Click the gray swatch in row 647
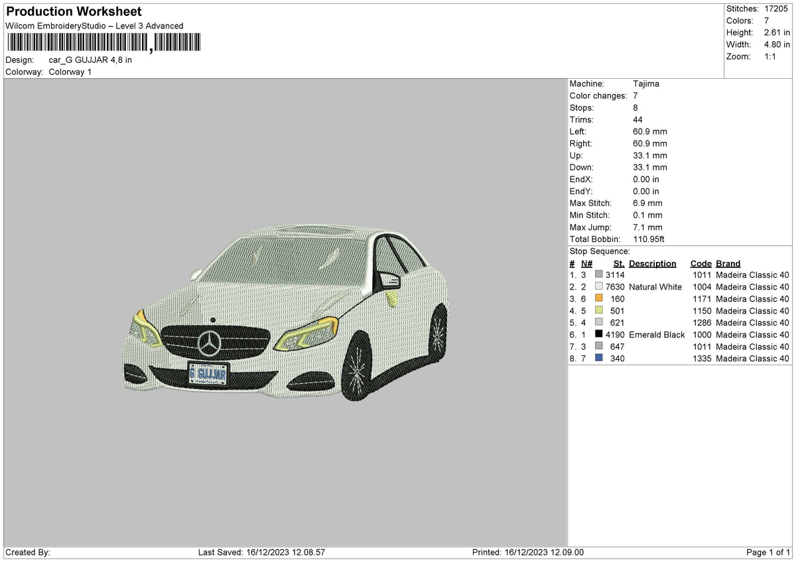 click(x=599, y=346)
